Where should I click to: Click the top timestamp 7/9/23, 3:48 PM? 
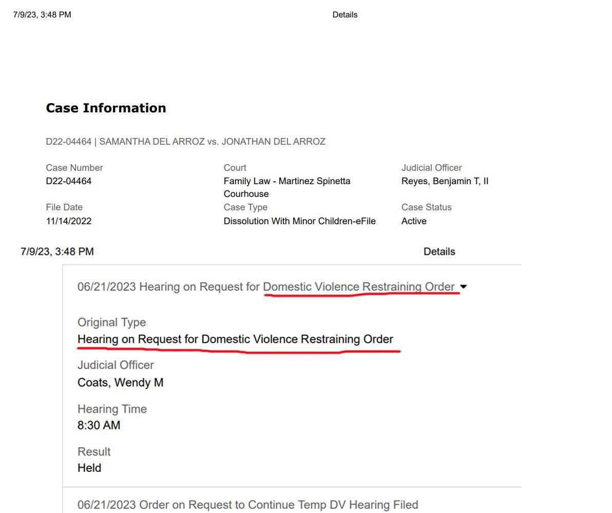click(x=42, y=15)
